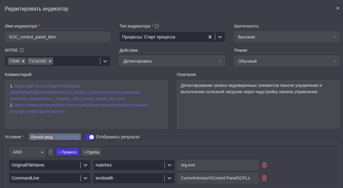Clear the selected indicator type
The width and height of the screenshot is (343, 188).
(210, 37)
